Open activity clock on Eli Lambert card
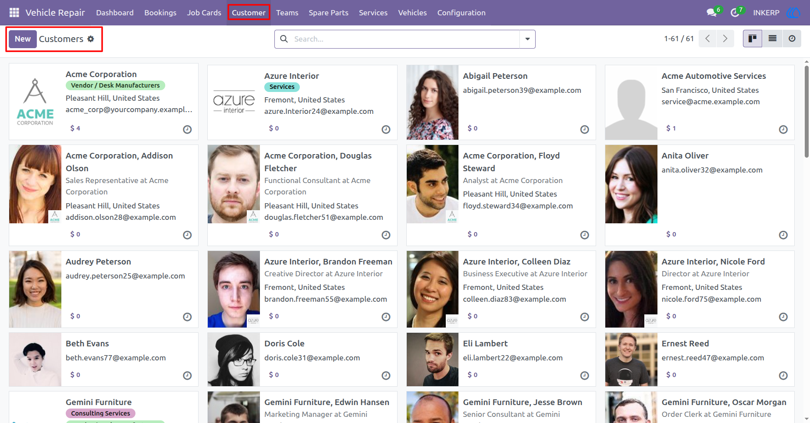Viewport: 810px width, 423px height. pyautogui.click(x=584, y=375)
